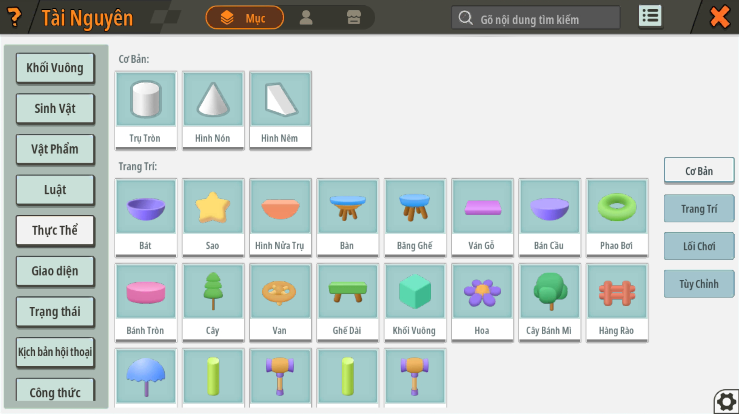Open the Khối Vuông category
The width and height of the screenshot is (739, 414).
coord(55,68)
